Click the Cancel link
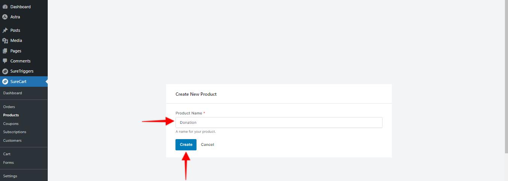This screenshot has width=508, height=181. (x=207, y=144)
